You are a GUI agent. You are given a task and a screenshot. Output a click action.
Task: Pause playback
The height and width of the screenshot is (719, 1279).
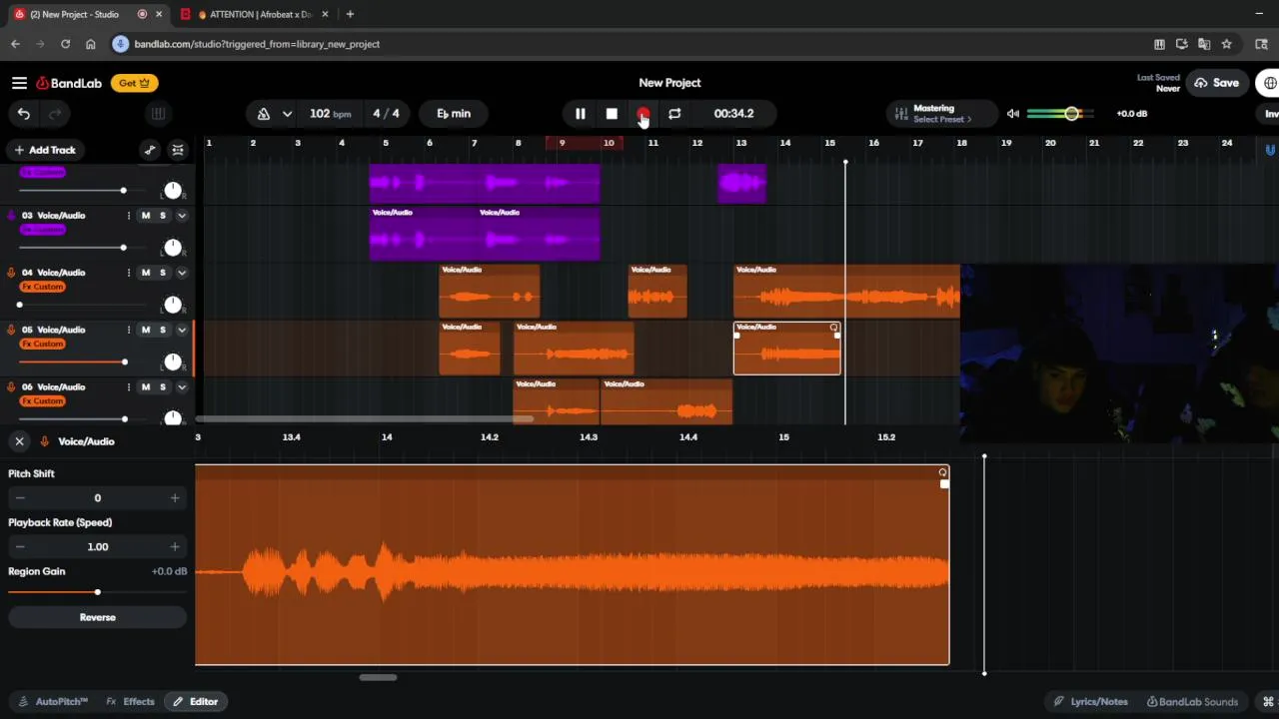[580, 114]
